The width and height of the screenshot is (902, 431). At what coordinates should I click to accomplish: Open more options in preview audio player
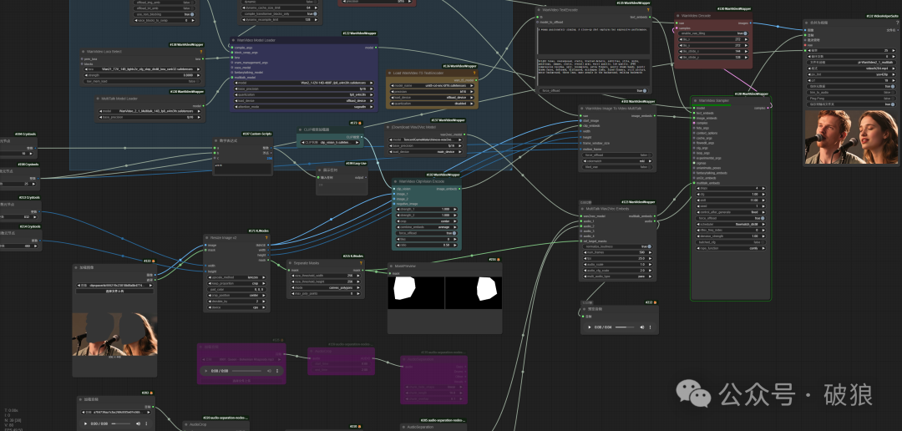[650, 328]
